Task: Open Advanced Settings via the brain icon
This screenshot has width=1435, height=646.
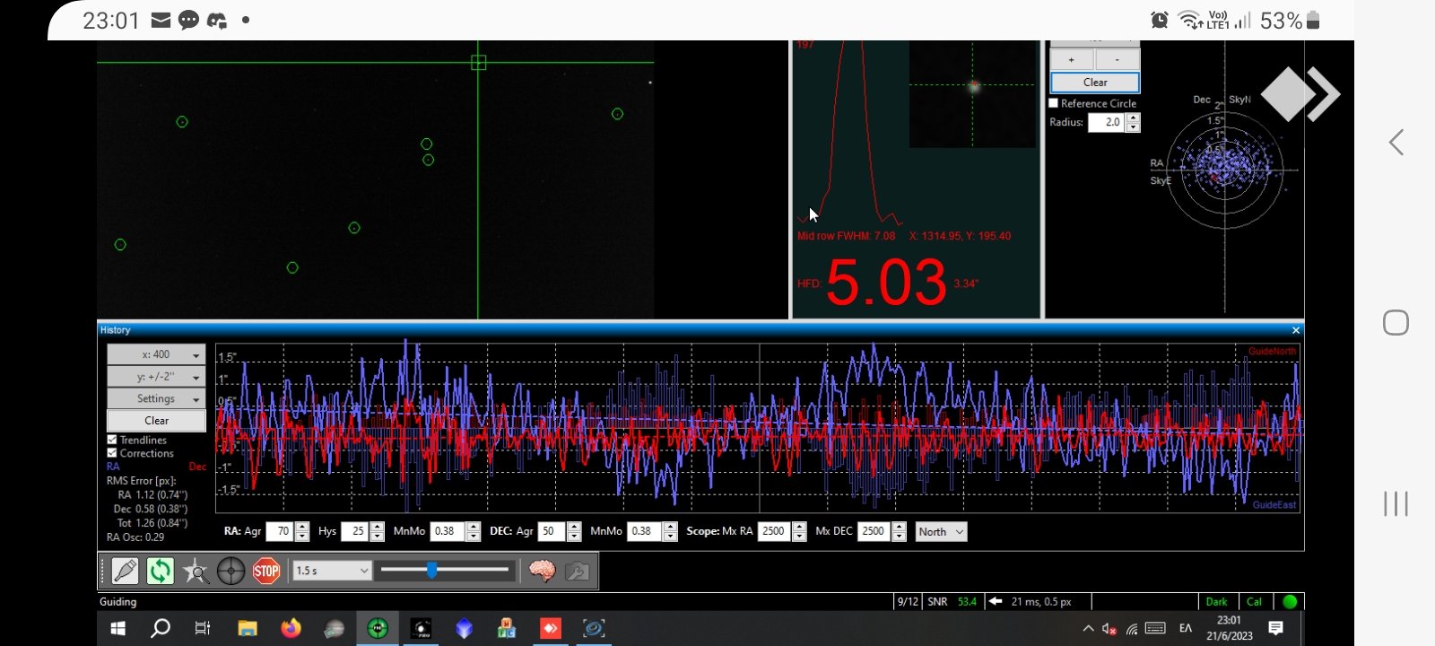Action: tap(542, 571)
